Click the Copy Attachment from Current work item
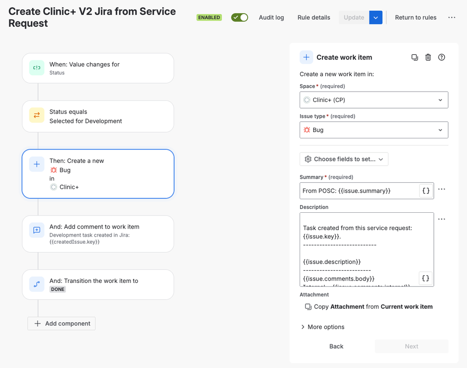Screen dimensions: 467x368 click(x=369, y=307)
